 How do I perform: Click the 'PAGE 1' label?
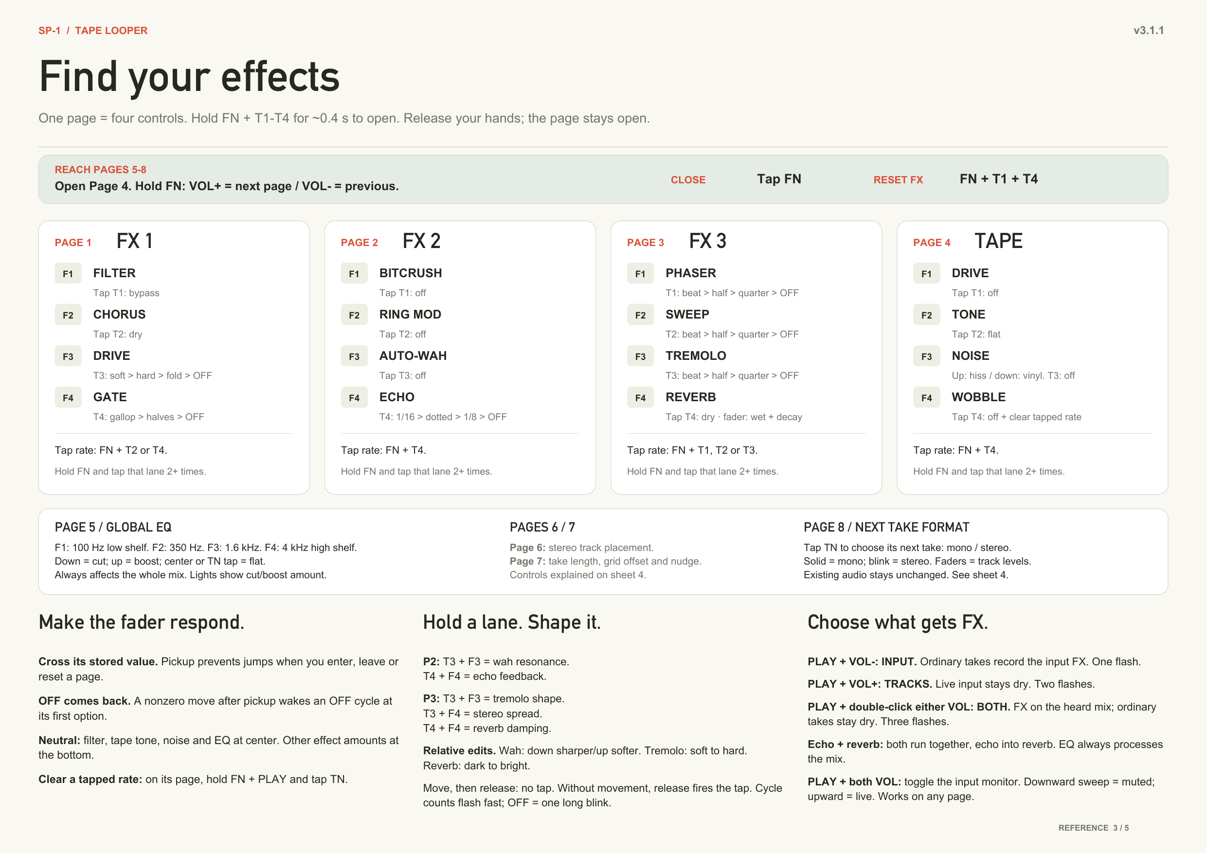(73, 242)
